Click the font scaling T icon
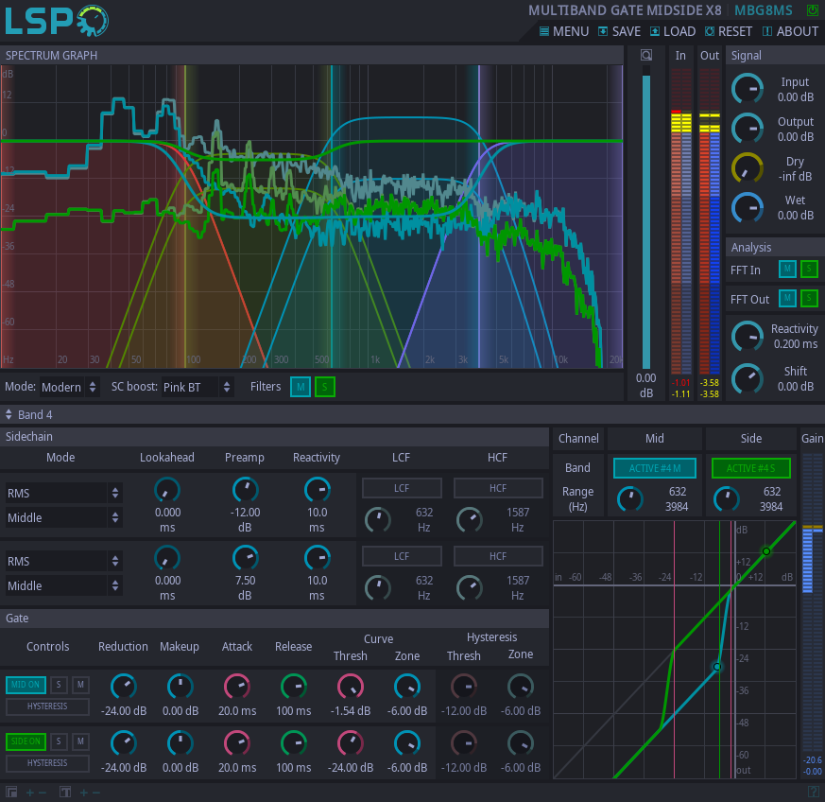This screenshot has height=802, width=825. tap(65, 792)
